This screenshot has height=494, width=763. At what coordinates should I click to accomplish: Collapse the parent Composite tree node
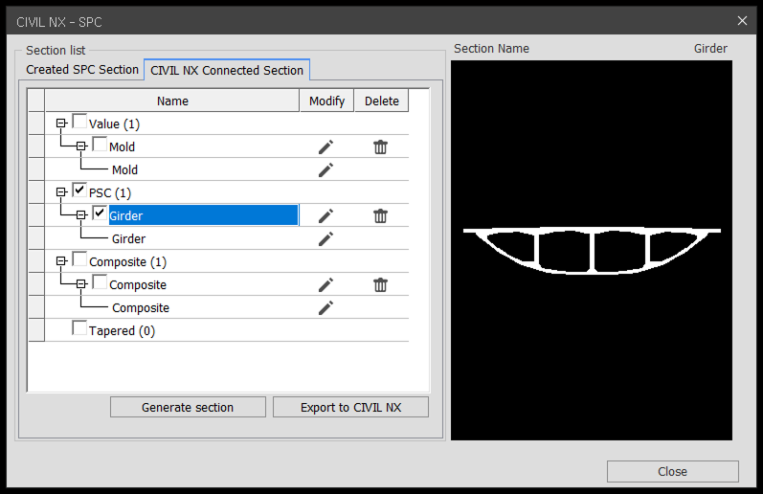81,283
